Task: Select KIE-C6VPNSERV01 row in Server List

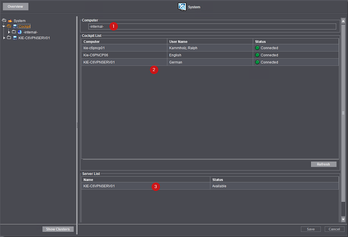Action: pos(146,186)
